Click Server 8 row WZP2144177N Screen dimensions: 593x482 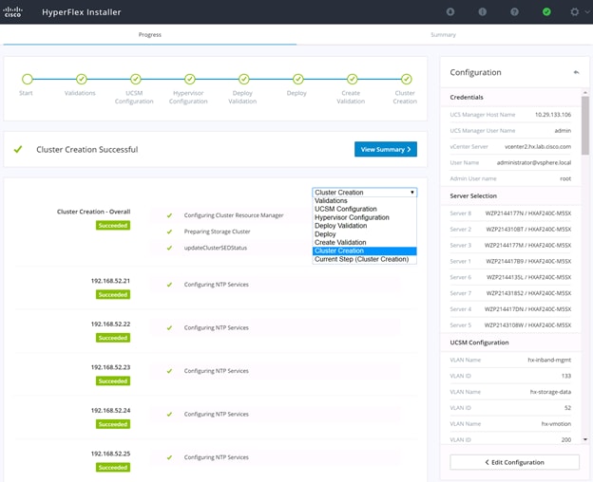(x=510, y=213)
